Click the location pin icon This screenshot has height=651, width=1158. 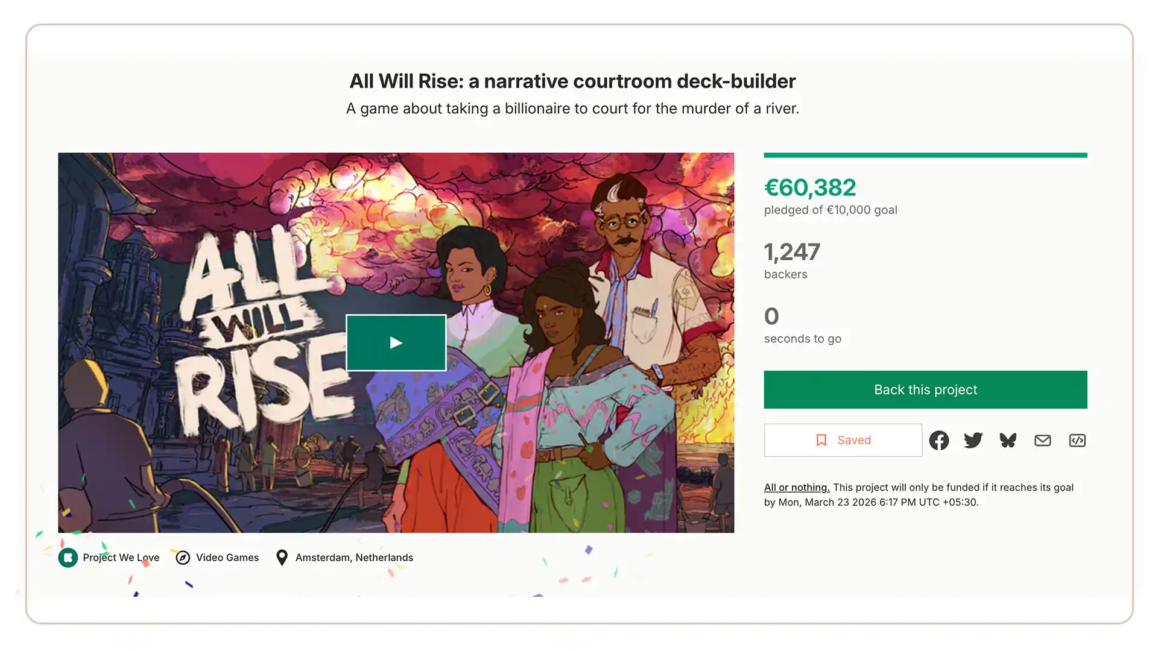pos(282,558)
